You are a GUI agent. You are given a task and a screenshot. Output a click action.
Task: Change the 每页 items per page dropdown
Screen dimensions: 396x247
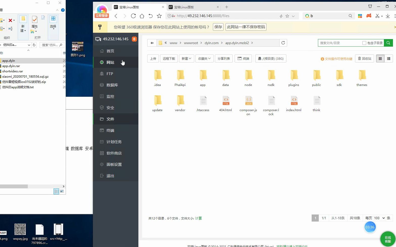coord(379,218)
